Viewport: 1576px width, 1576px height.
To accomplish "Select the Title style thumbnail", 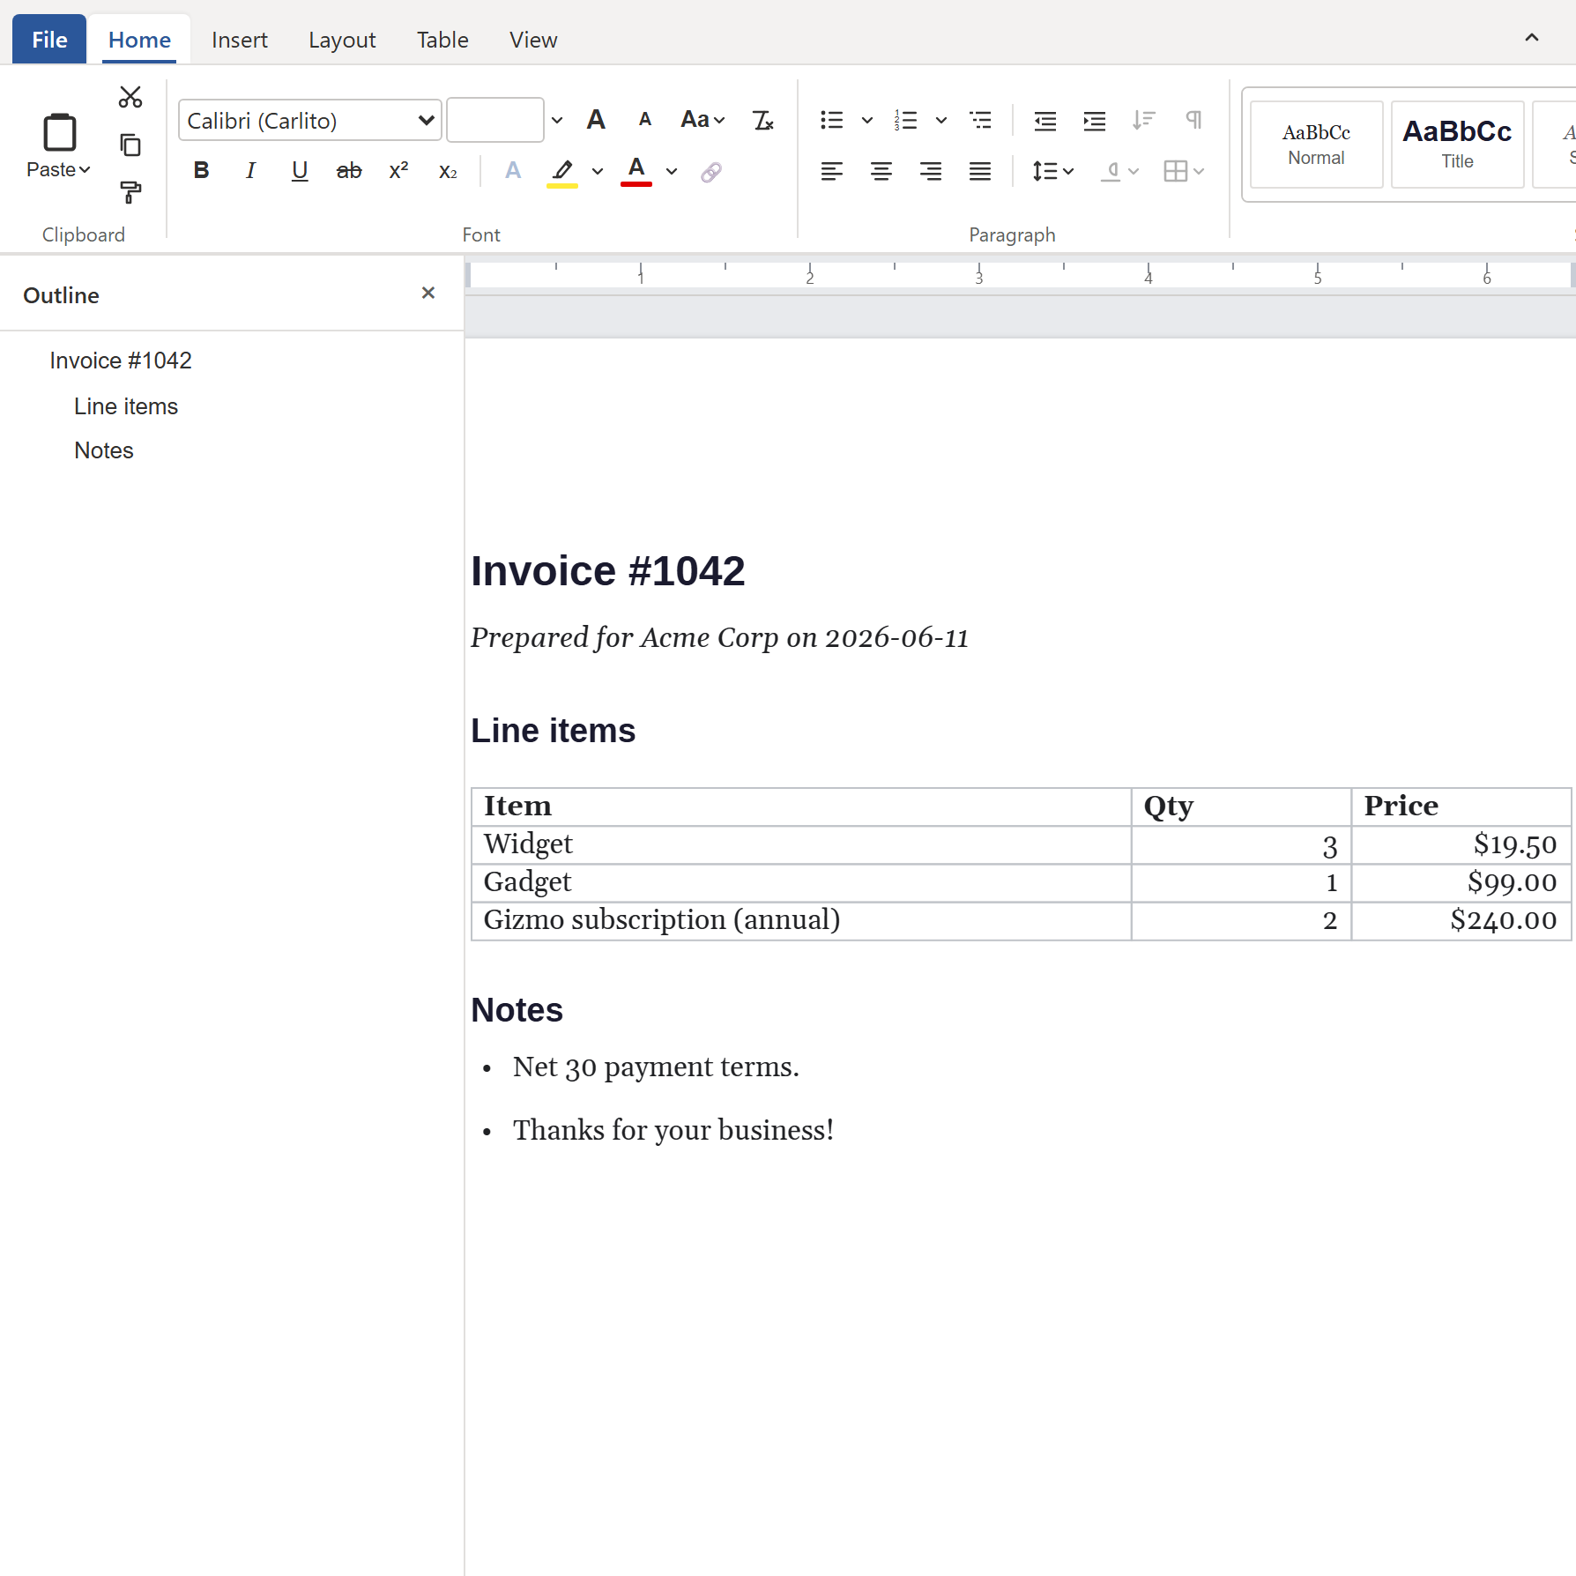I will pyautogui.click(x=1457, y=145).
